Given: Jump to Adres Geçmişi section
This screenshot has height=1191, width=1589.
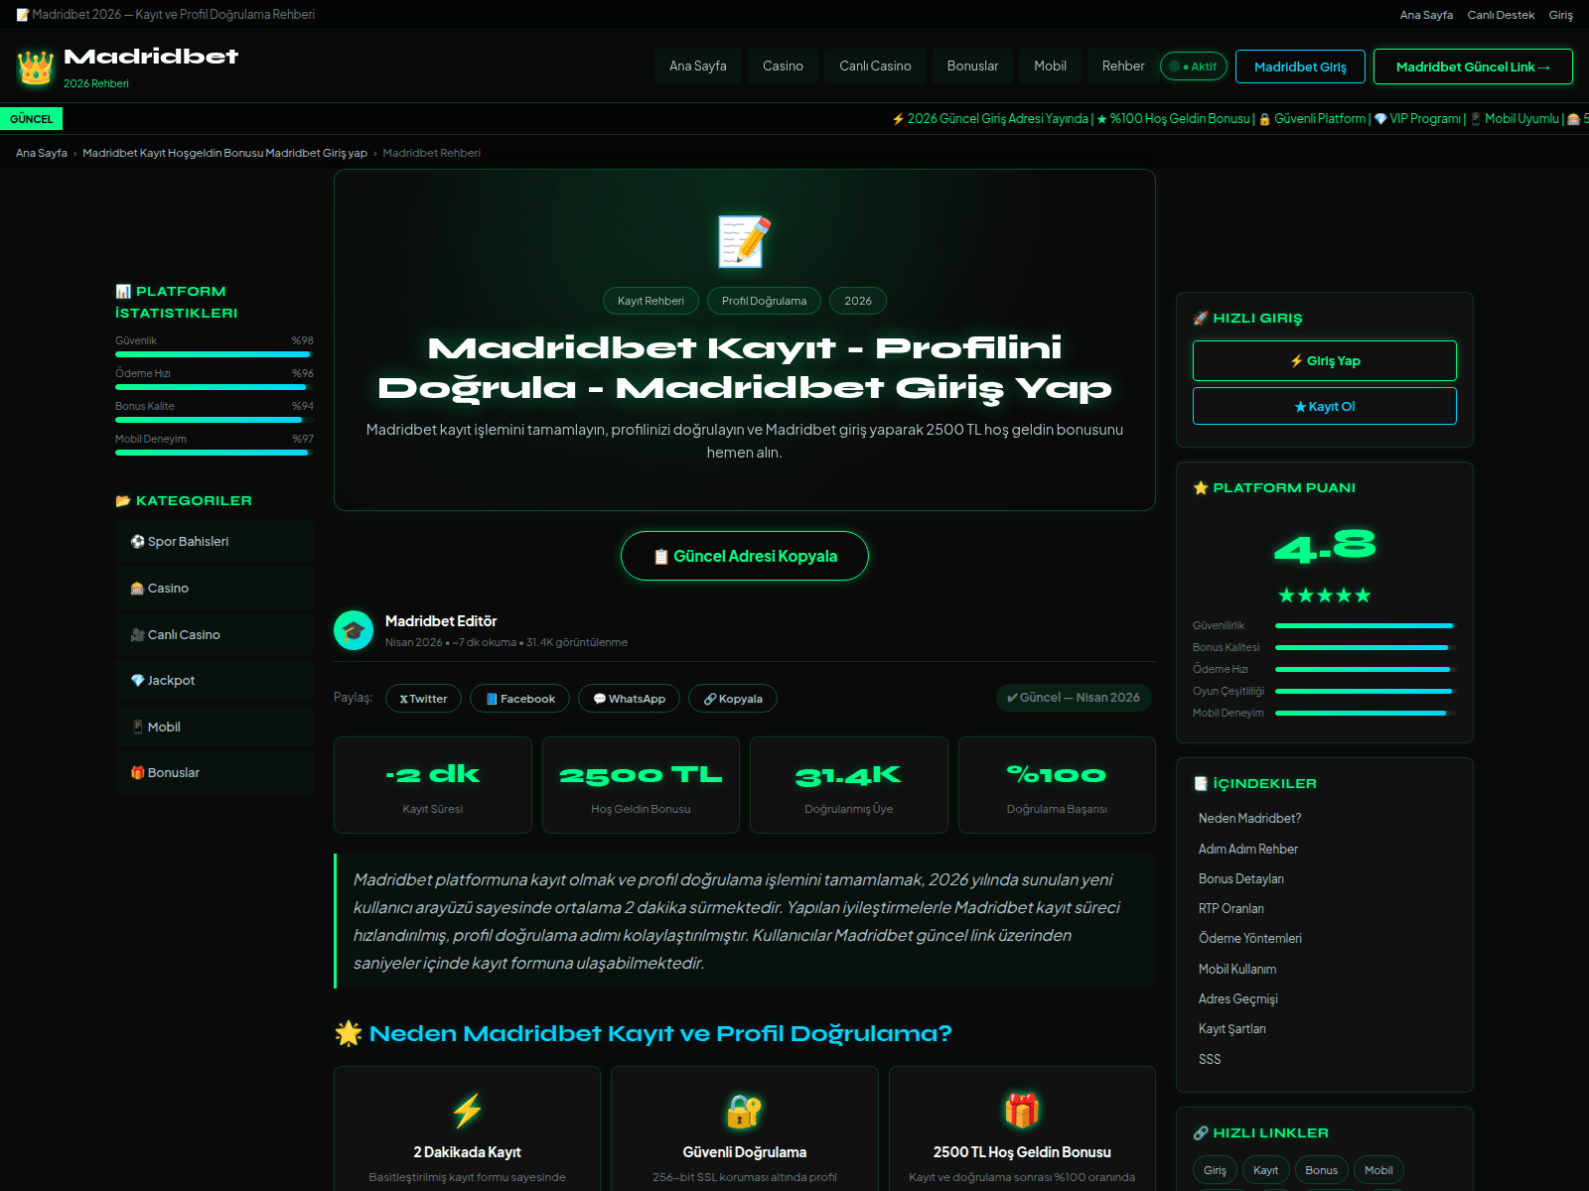Looking at the screenshot, I should coord(1237,998).
